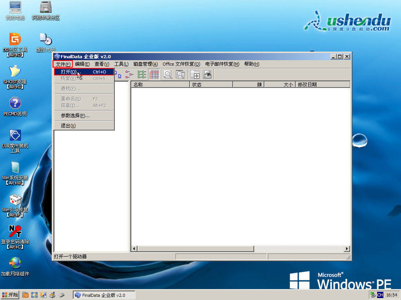Open the 编辑(E) menu
This screenshot has width=401, height=300.
pyautogui.click(x=82, y=64)
